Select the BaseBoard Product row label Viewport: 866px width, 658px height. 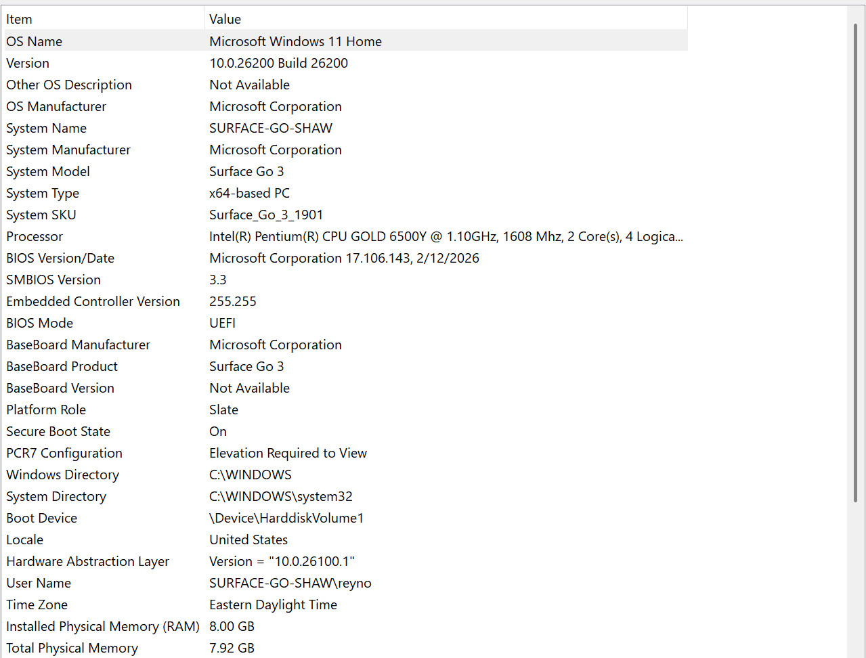(x=62, y=366)
